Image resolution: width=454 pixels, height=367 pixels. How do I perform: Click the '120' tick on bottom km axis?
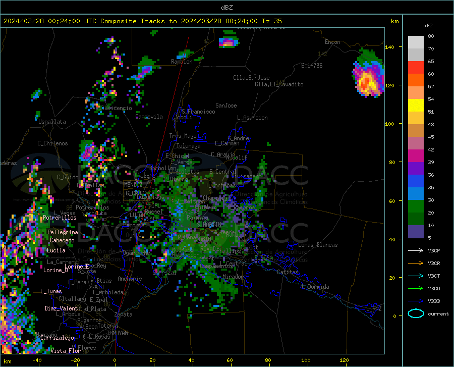pos(344,360)
